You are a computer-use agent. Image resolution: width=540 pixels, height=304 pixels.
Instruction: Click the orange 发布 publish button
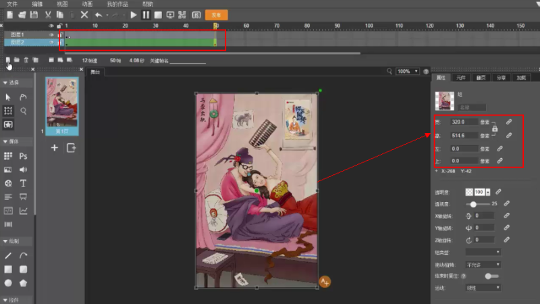point(216,15)
